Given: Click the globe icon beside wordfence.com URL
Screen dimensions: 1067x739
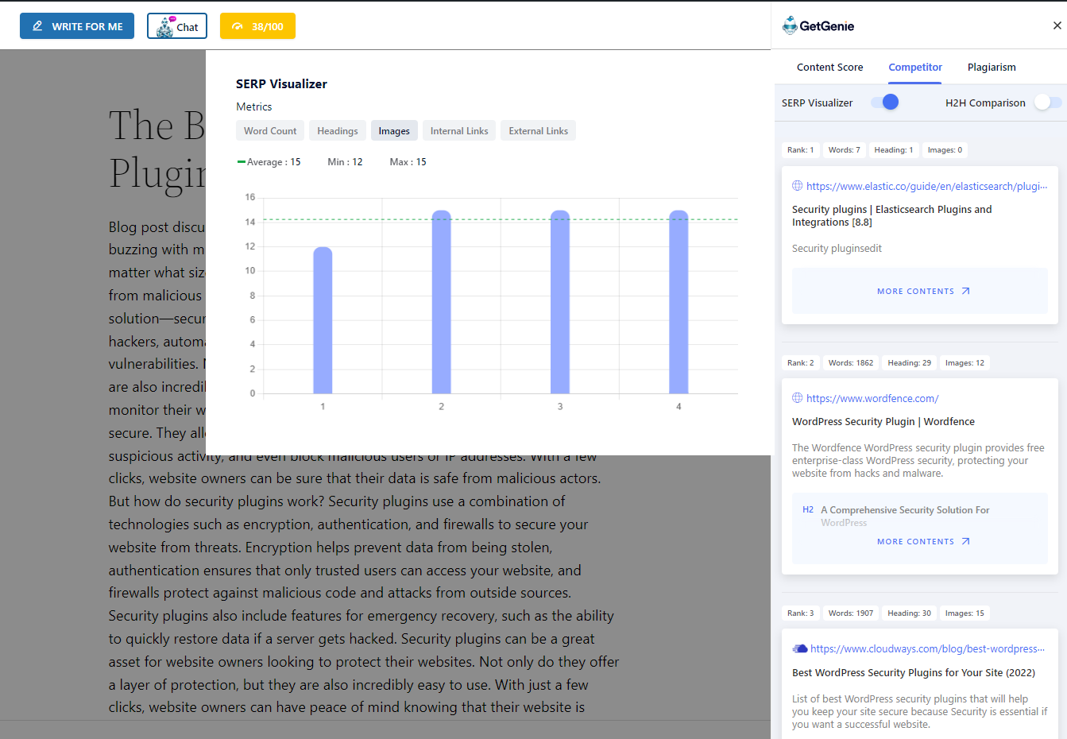Looking at the screenshot, I should coord(798,398).
